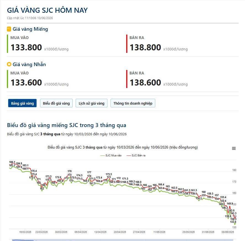Open Thông tin doanh nghiệp tab
245x241 pixels.
pos(133,103)
